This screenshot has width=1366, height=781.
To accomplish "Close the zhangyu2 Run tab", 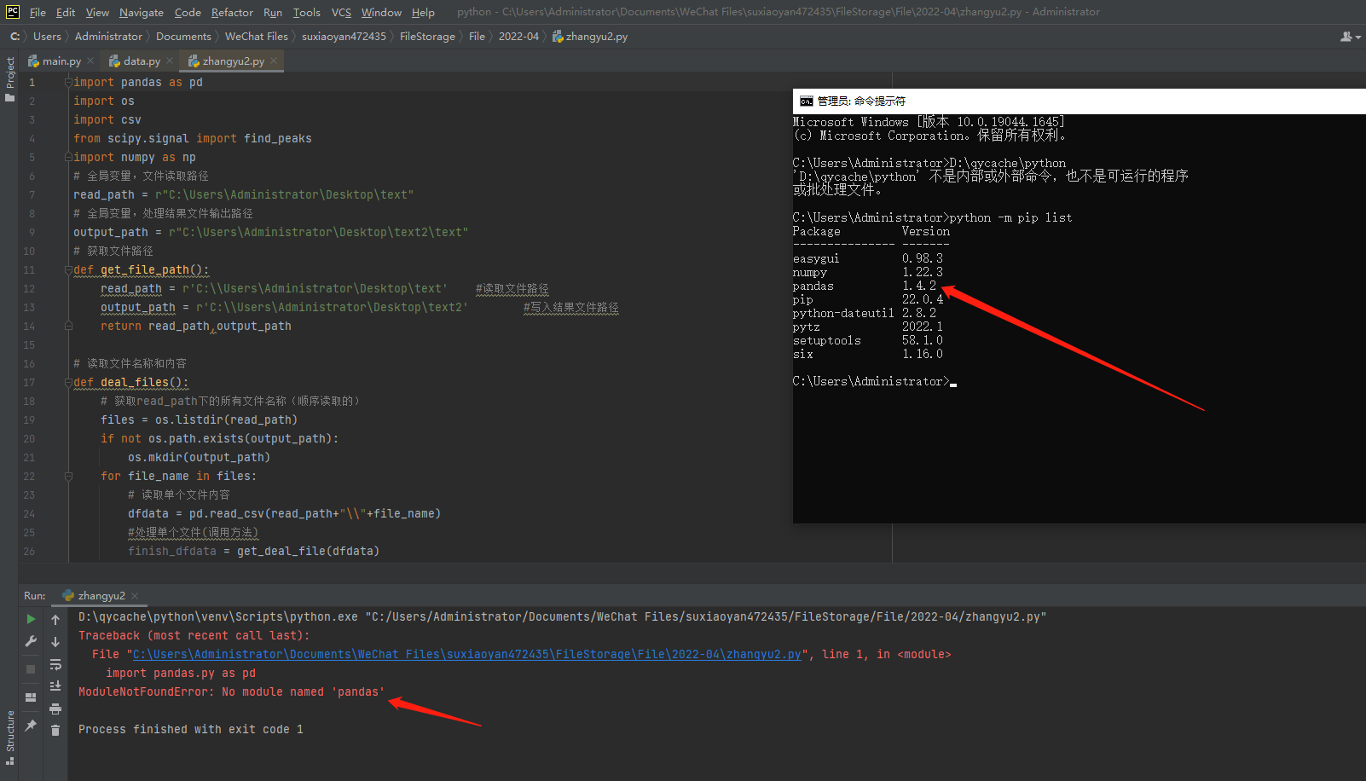I will (x=135, y=596).
